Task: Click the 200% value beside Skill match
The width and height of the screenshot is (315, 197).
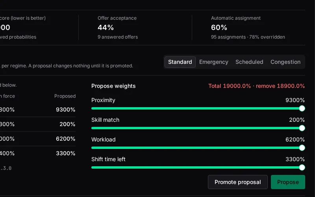Action: pyautogui.click(x=297, y=120)
